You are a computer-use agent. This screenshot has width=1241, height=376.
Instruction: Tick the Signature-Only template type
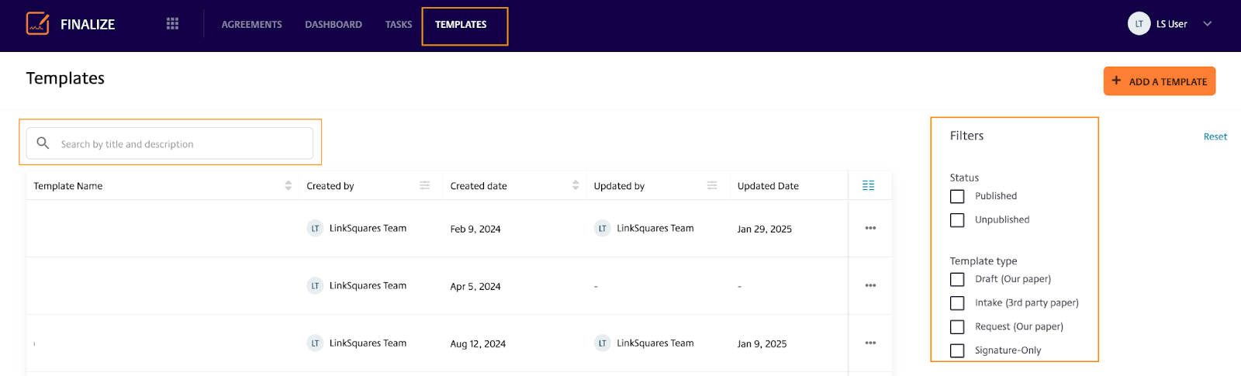coord(957,350)
